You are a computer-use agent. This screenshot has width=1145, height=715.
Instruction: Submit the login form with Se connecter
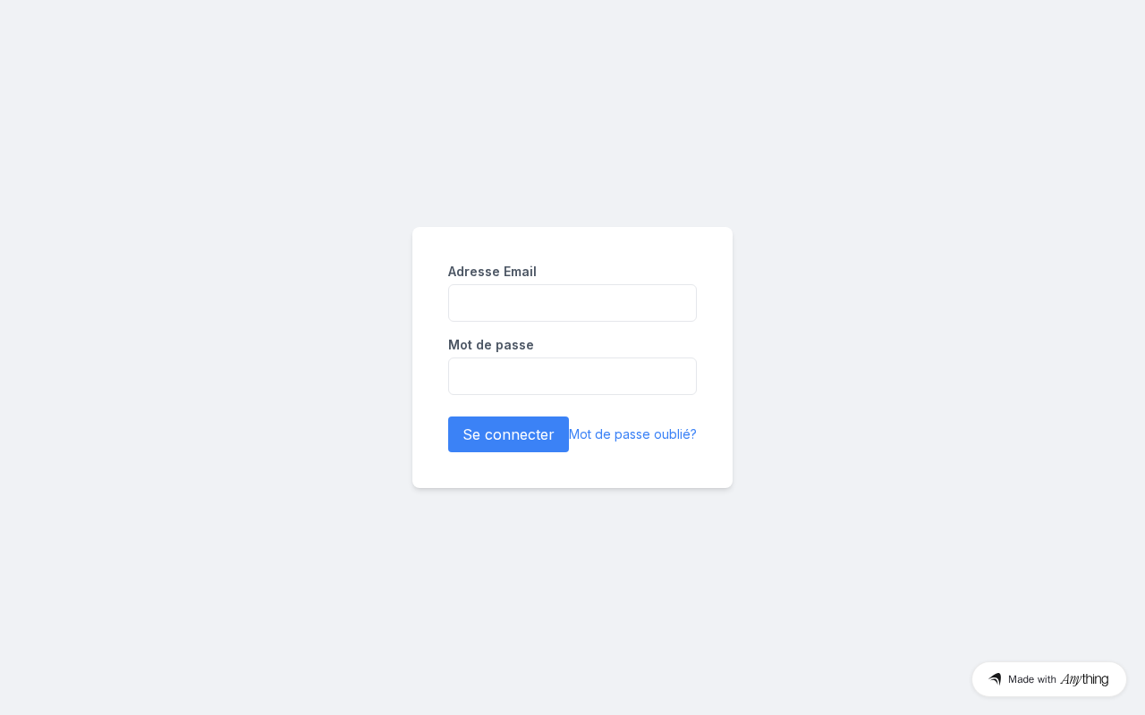(x=508, y=434)
